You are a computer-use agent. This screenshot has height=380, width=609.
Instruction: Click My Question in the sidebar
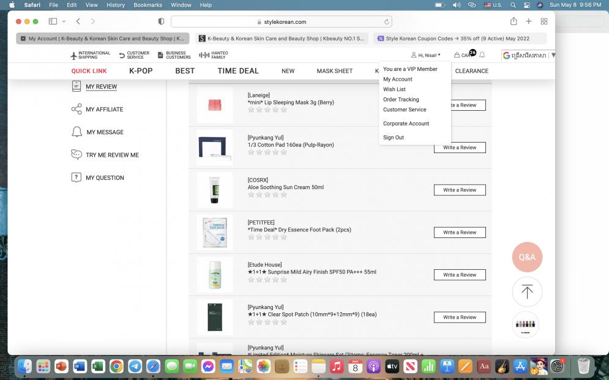coord(105,178)
